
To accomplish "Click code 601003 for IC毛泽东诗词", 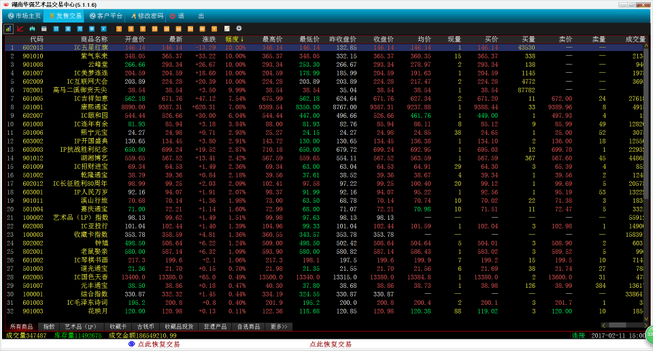I will pos(33,303).
